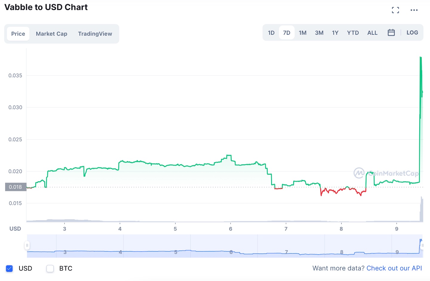This screenshot has width=430, height=281.
Task: Select the 1Y time range
Action: pyautogui.click(x=335, y=33)
